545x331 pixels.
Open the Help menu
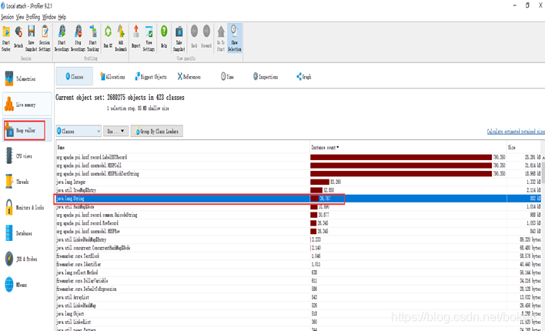(62, 17)
